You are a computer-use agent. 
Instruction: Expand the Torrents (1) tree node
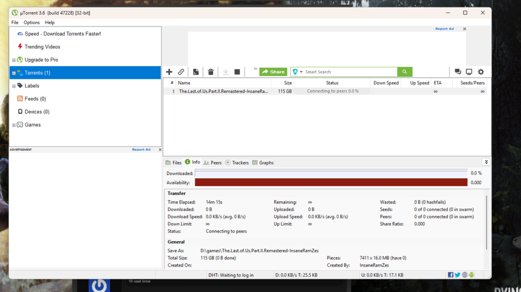(14, 73)
